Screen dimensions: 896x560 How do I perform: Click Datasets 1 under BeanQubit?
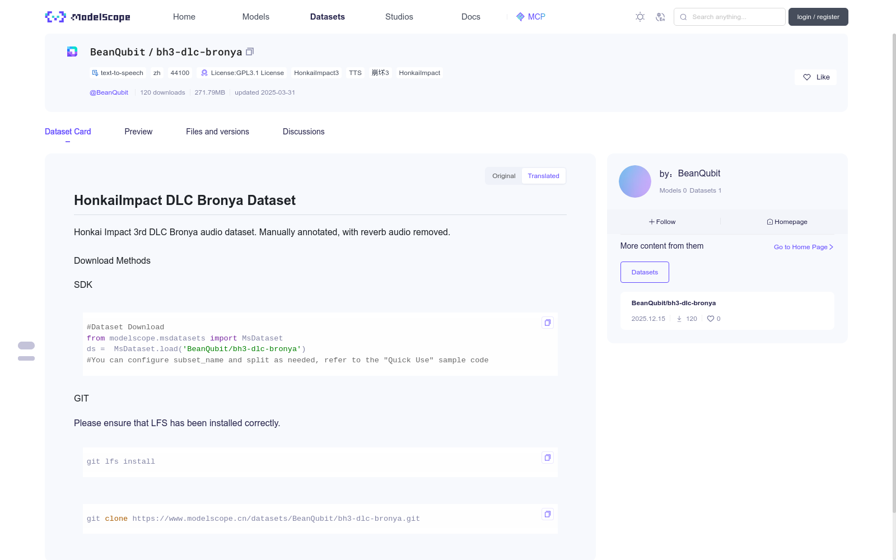click(x=706, y=190)
